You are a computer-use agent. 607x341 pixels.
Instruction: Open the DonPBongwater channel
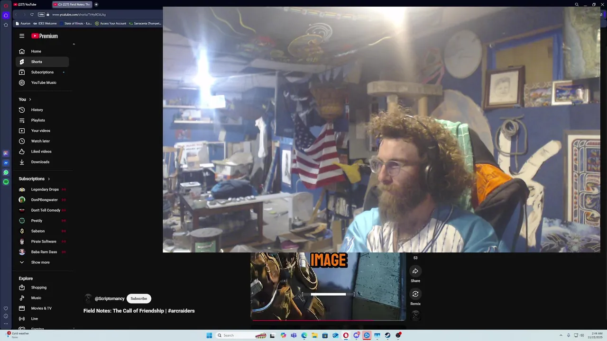42,200
